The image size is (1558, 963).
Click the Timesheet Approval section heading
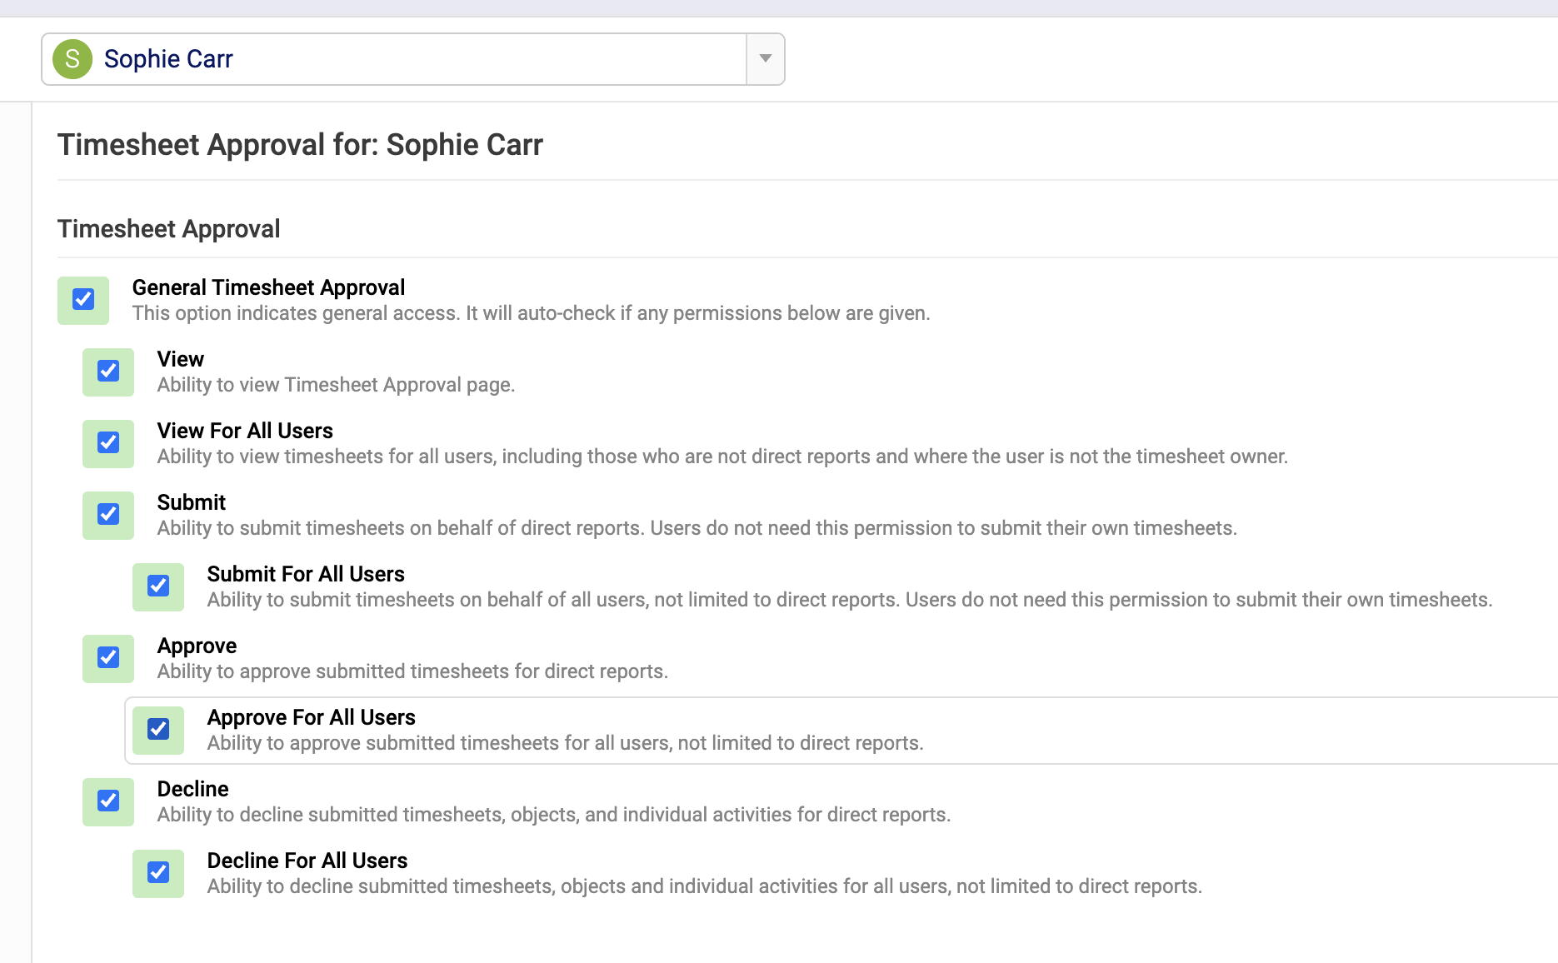tap(168, 229)
